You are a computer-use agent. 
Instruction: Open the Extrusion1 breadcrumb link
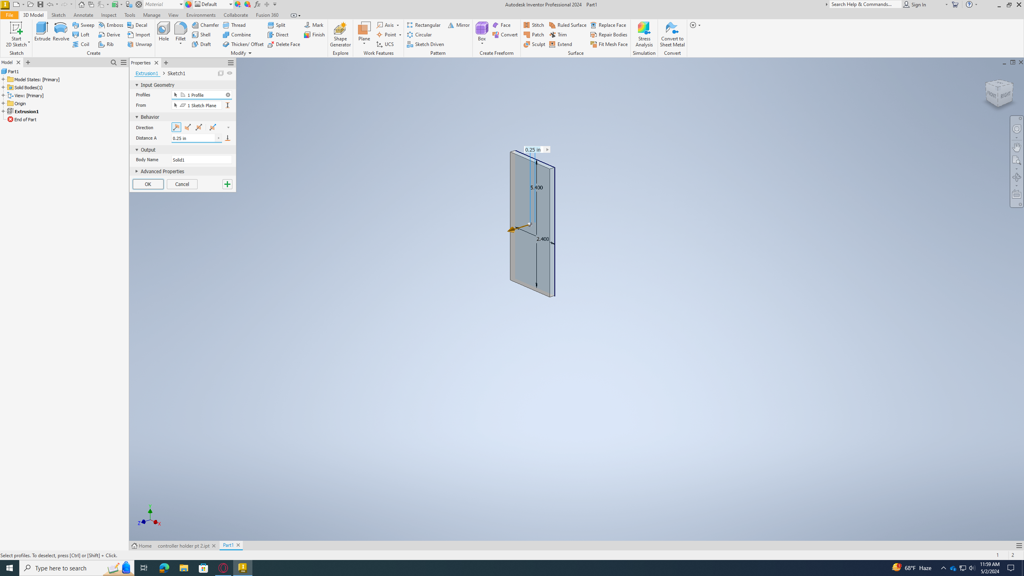[147, 73]
